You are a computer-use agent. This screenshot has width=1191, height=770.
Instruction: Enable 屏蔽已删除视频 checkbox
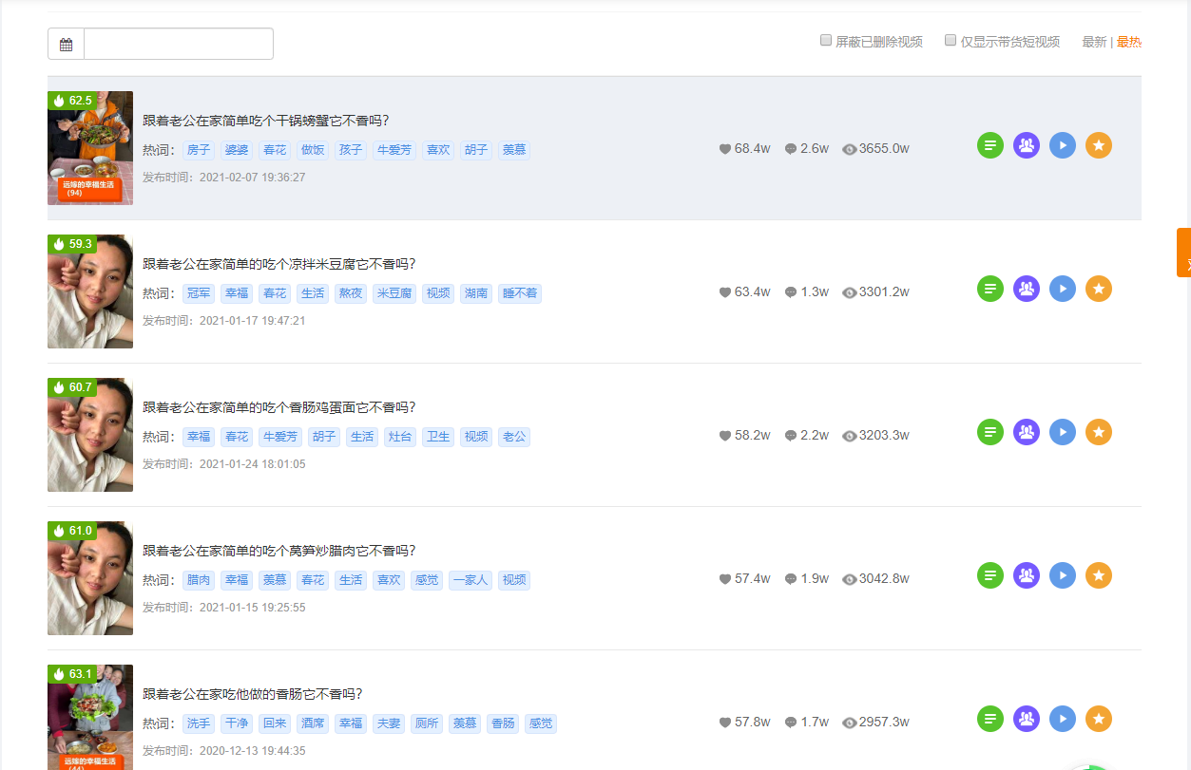point(826,41)
